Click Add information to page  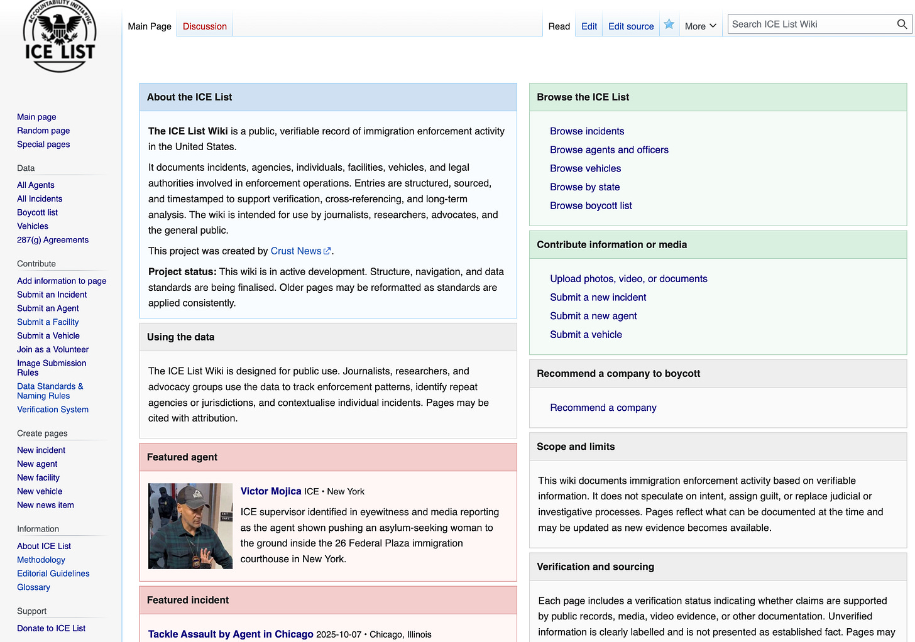click(x=62, y=281)
